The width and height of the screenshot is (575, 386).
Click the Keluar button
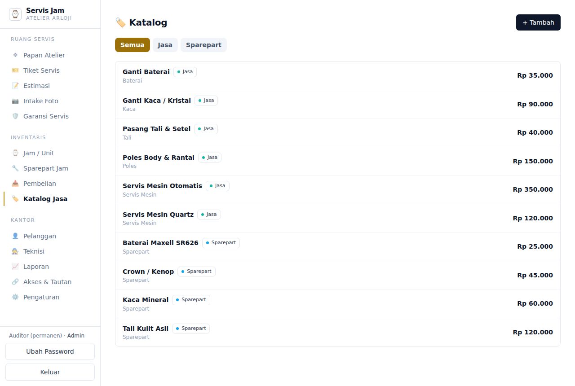point(50,372)
